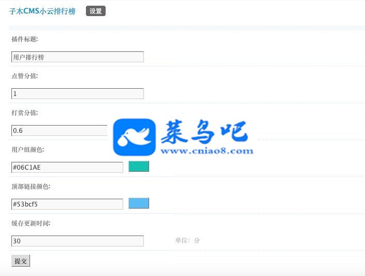Click the blue bird logo icon
Screen dimensions: 365x276
point(134,137)
